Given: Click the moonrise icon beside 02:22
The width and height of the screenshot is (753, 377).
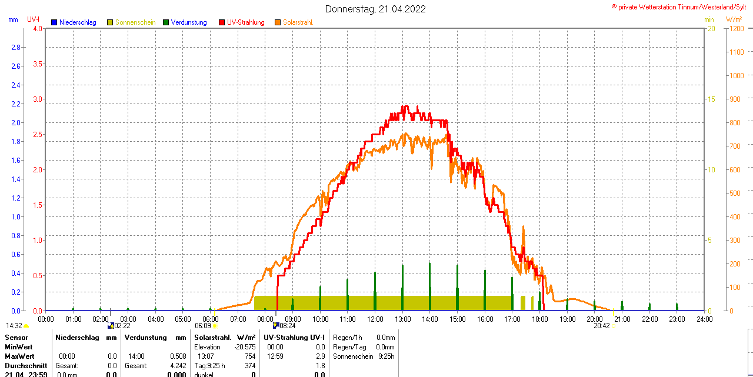Looking at the screenshot, I should coord(110,325).
